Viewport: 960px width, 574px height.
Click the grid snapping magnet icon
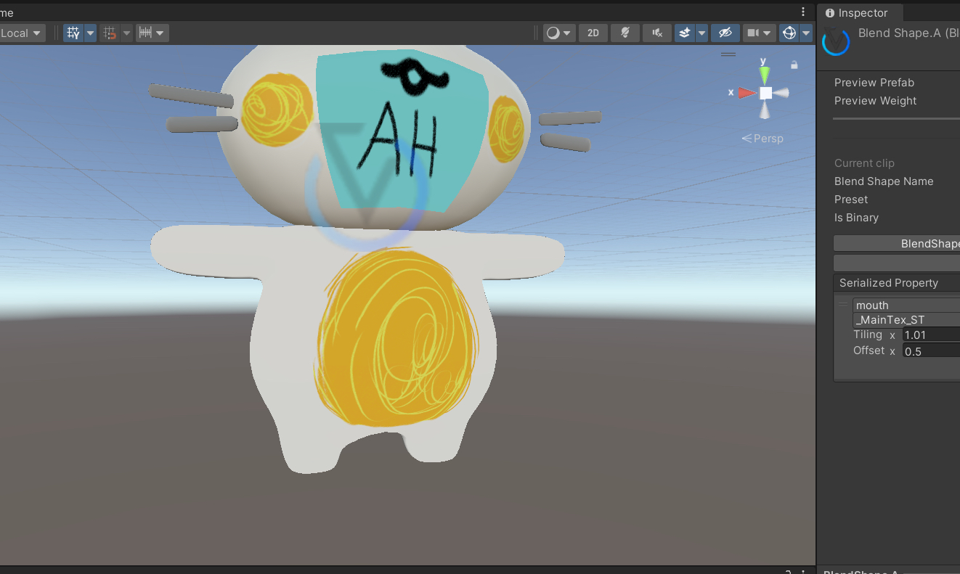pyautogui.click(x=110, y=33)
